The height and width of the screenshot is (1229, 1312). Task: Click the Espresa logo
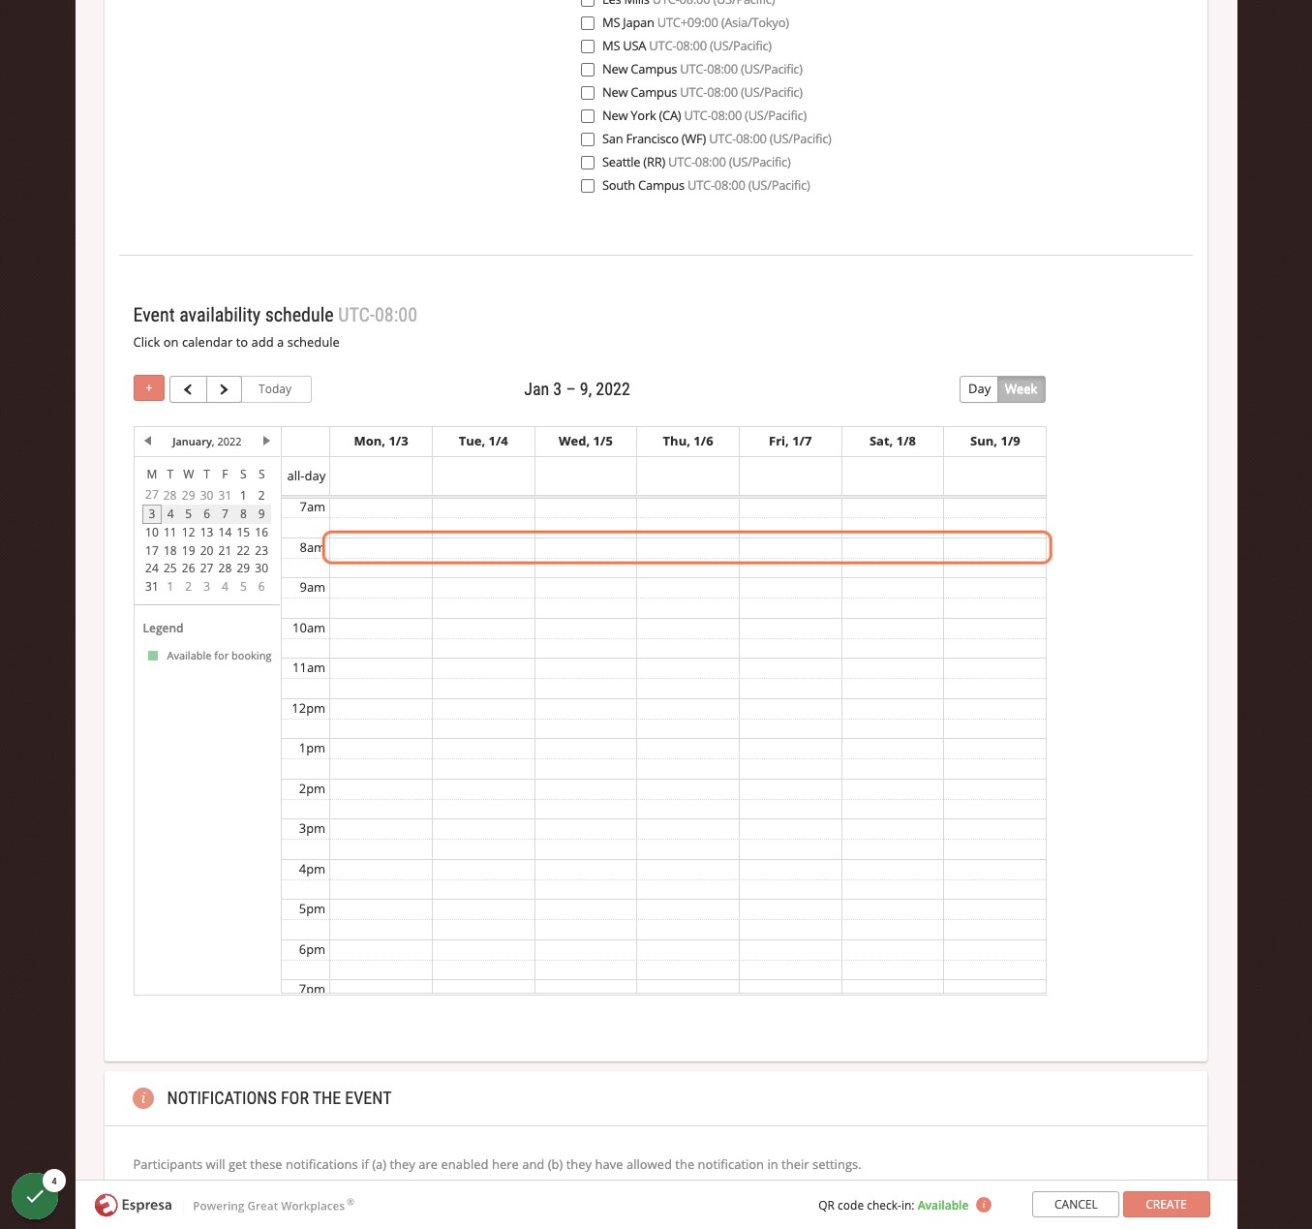point(134,1205)
